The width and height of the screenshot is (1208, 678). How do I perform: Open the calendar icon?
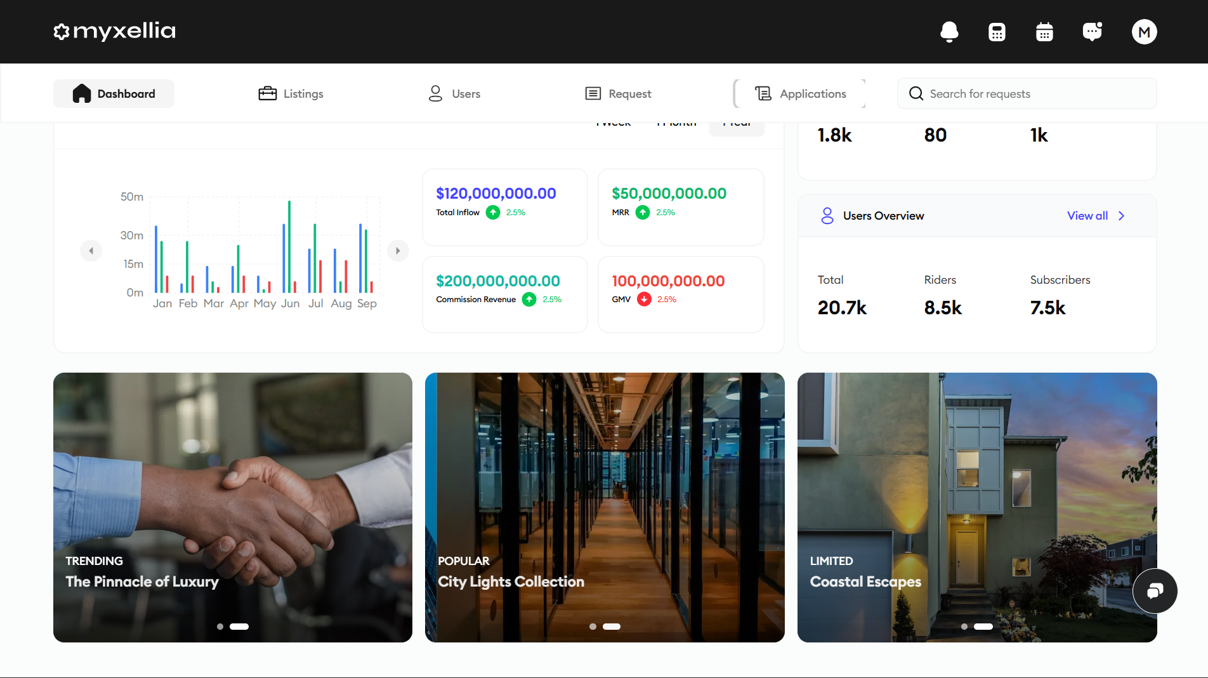pos(1044,32)
